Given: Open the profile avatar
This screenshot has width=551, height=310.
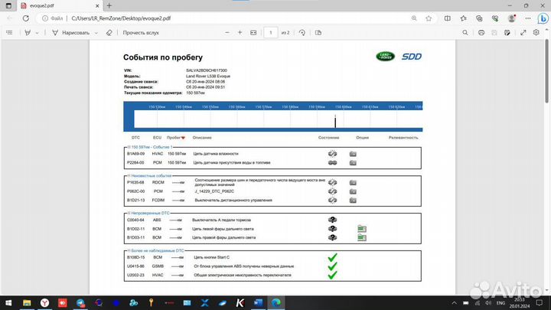Looking at the screenshot, I should [x=512, y=18].
